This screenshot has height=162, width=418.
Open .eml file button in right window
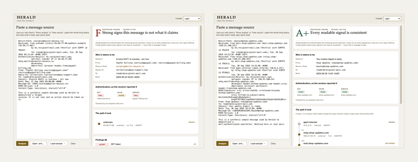[x=239, y=143]
